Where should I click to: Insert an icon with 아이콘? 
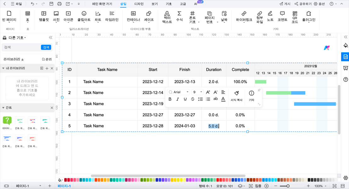pyautogui.click(x=68, y=16)
